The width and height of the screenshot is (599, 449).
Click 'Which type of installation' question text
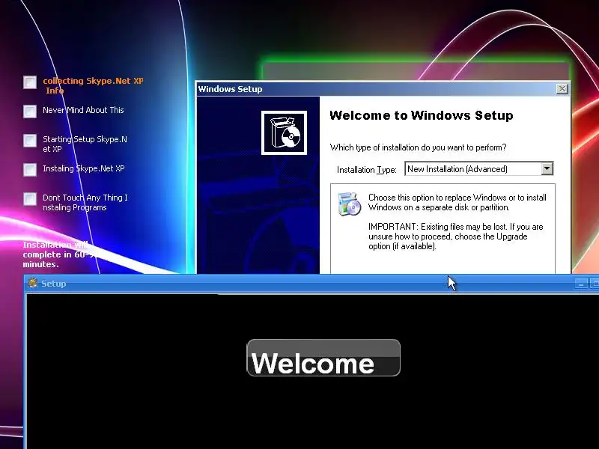[418, 147]
